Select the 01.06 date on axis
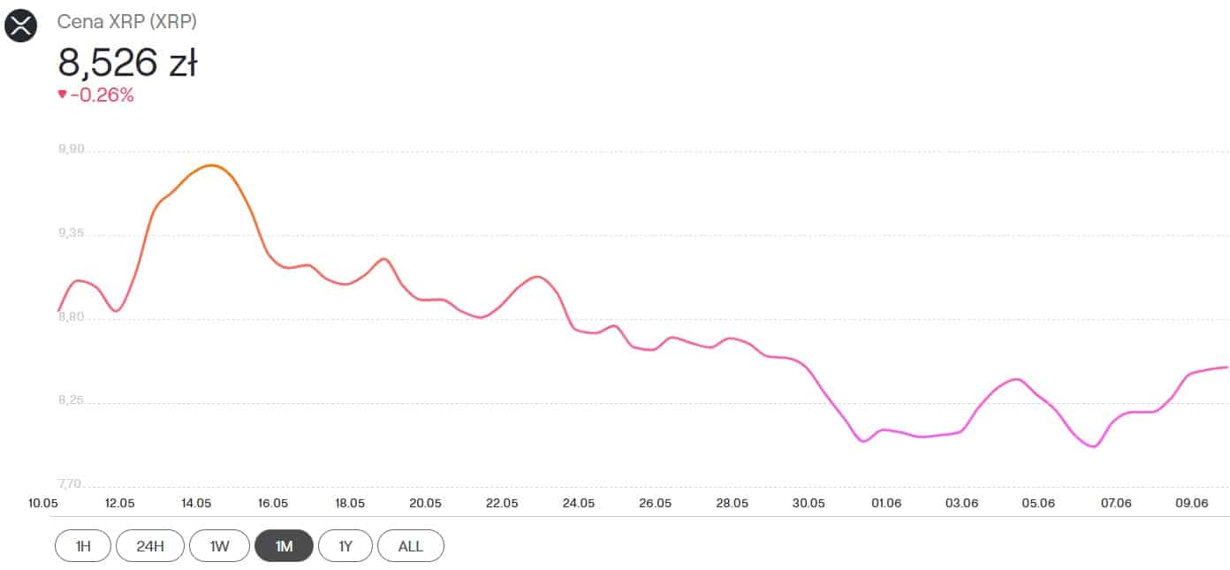Screen dimensions: 1230x570 [x=885, y=503]
